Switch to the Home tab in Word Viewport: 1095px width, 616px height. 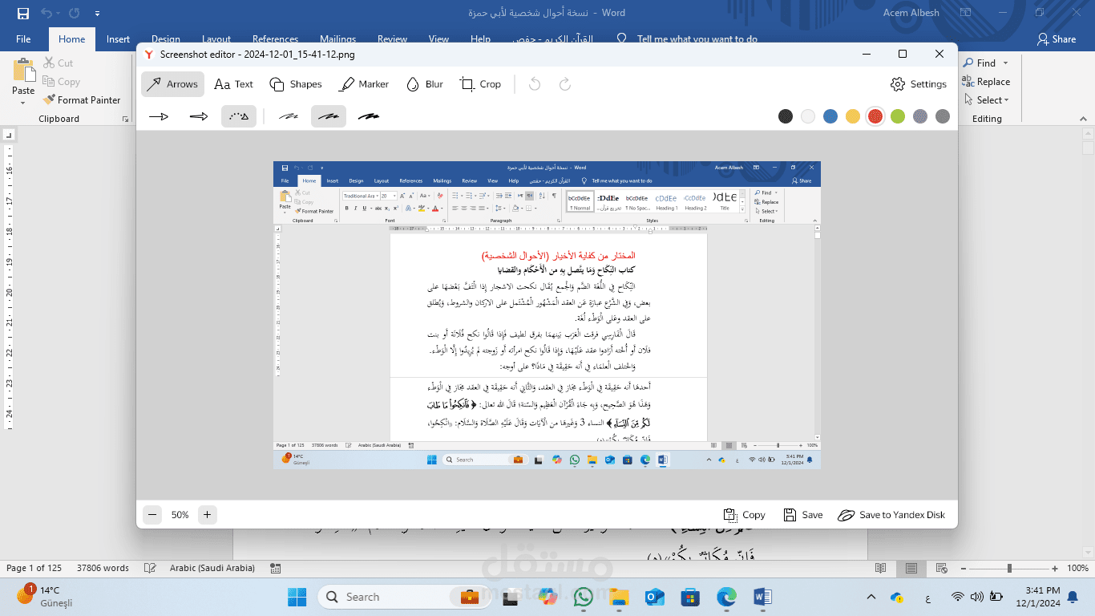(71, 39)
